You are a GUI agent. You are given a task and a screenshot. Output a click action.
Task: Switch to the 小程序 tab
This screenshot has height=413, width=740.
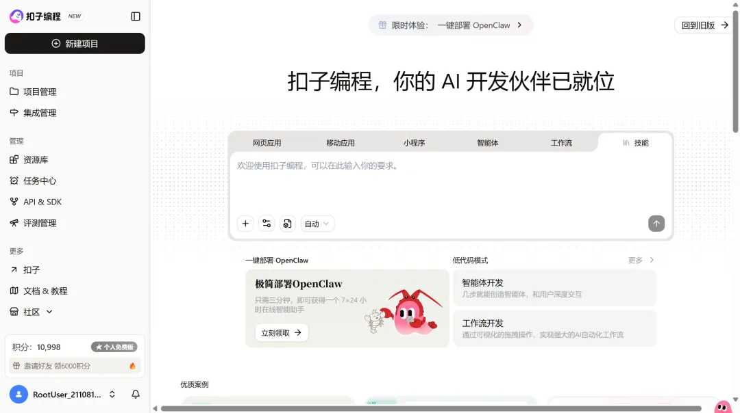(414, 143)
